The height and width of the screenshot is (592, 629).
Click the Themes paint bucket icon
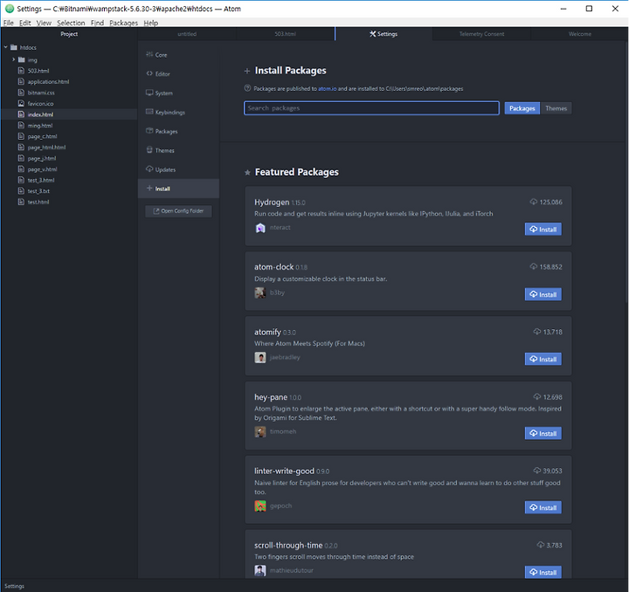click(x=149, y=150)
